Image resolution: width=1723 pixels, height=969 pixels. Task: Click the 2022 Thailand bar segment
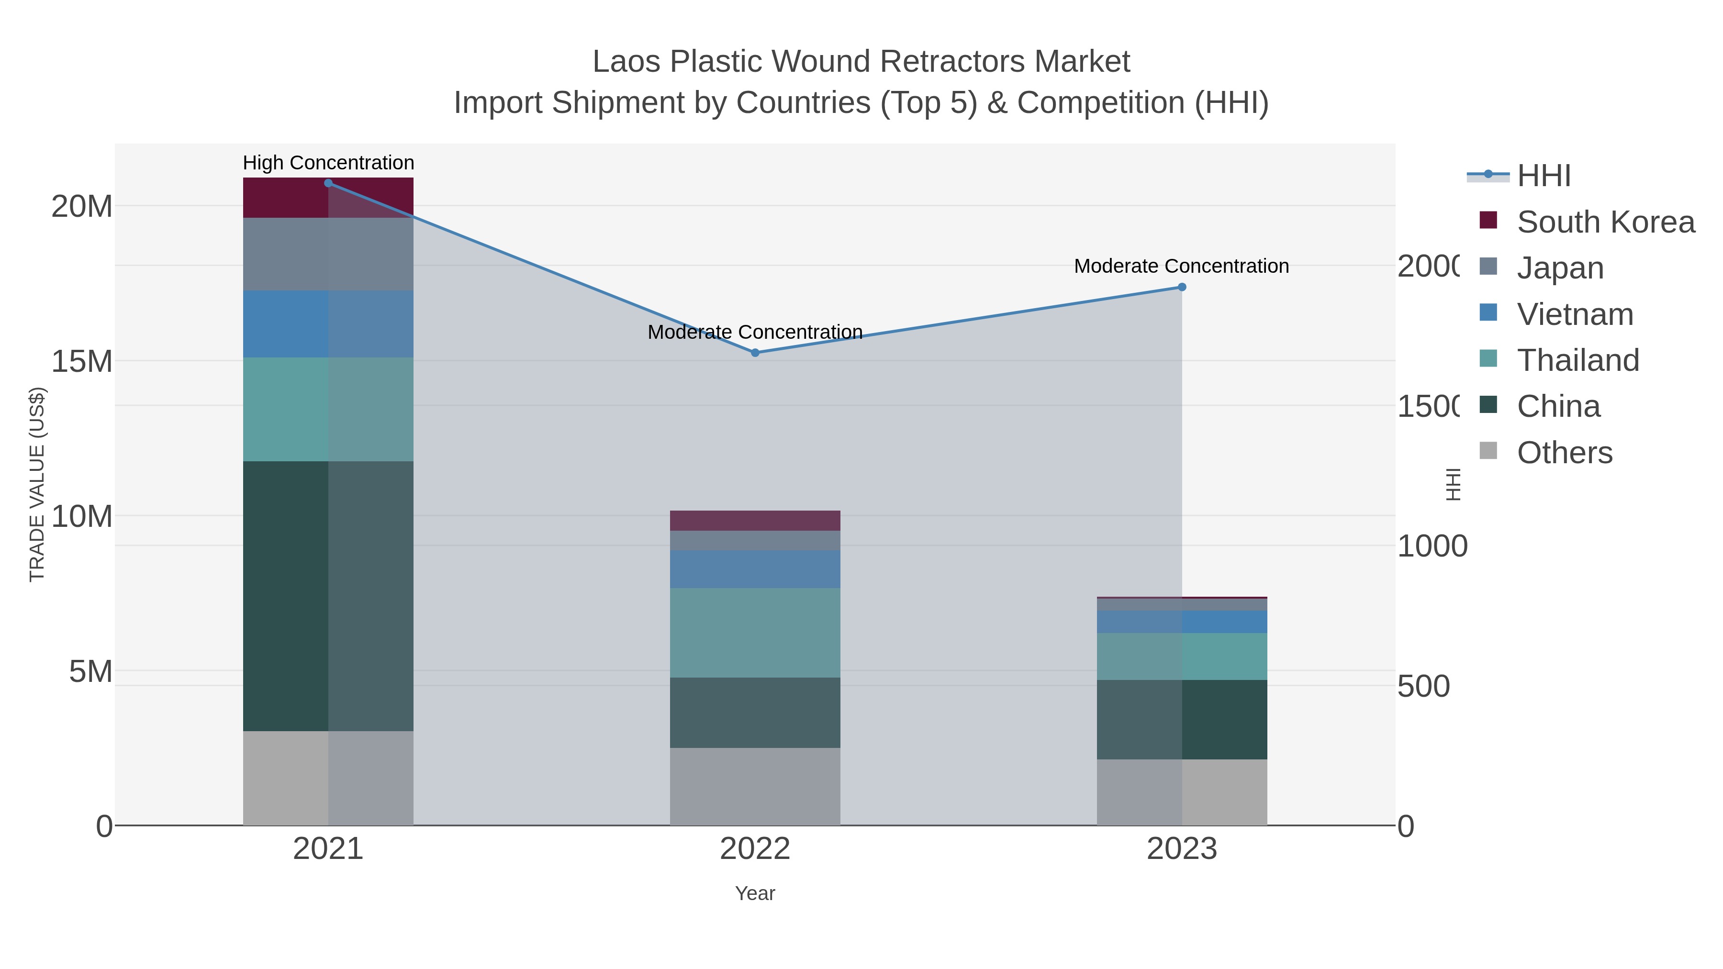(755, 633)
